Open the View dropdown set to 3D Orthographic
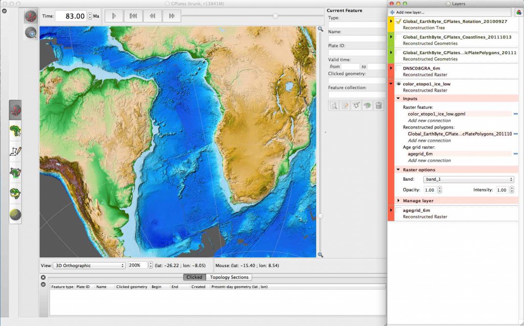This screenshot has width=524, height=326. (x=89, y=265)
